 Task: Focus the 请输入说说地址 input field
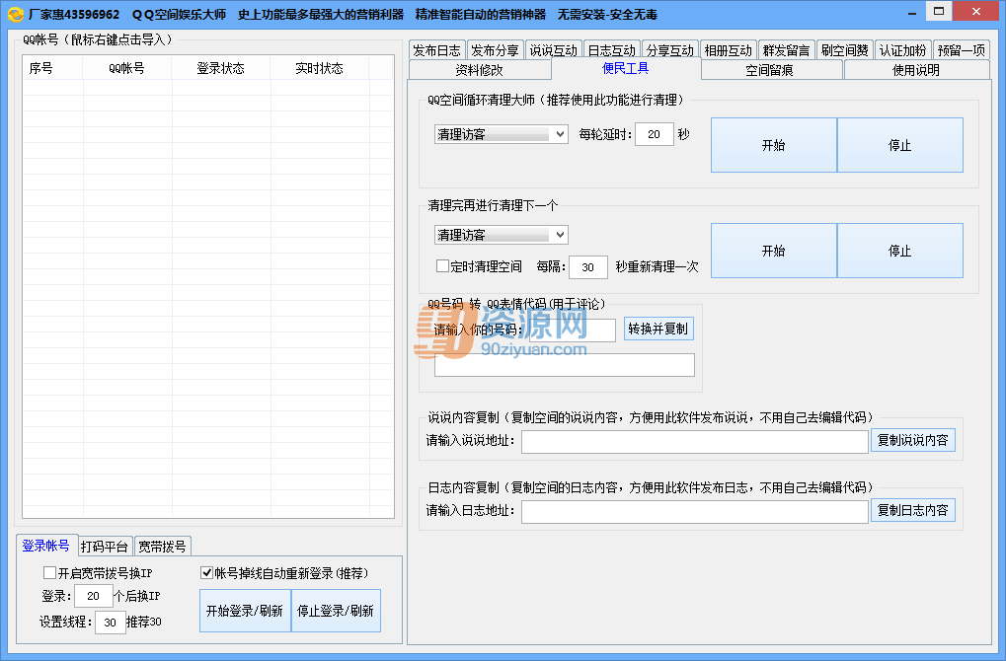point(695,441)
